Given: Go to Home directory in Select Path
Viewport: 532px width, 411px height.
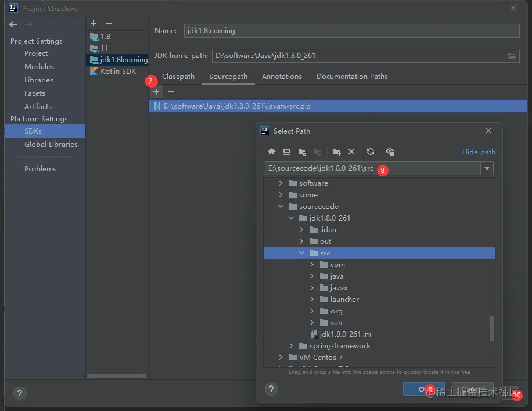Looking at the screenshot, I should tap(271, 152).
